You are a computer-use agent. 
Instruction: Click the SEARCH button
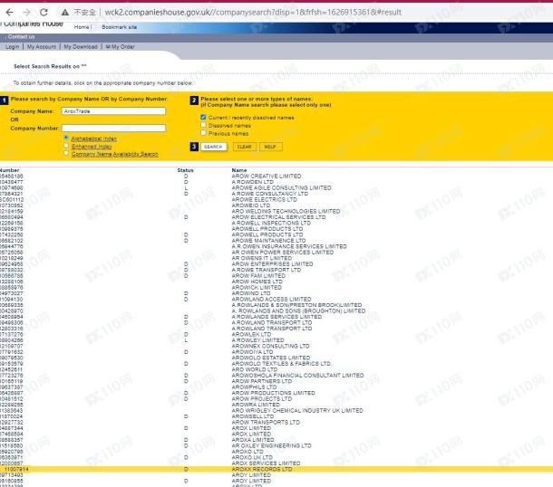214,147
